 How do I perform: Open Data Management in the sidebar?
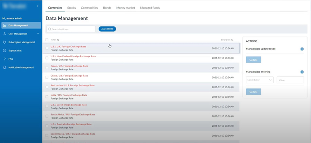pos(21,25)
